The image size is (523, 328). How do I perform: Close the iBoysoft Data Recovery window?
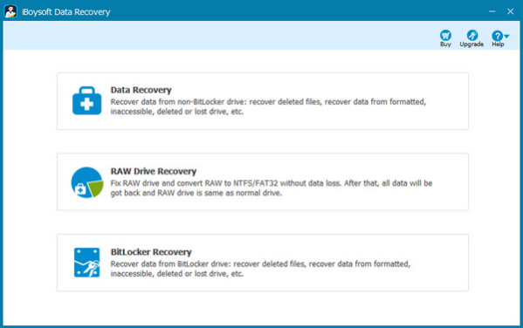tap(510, 11)
